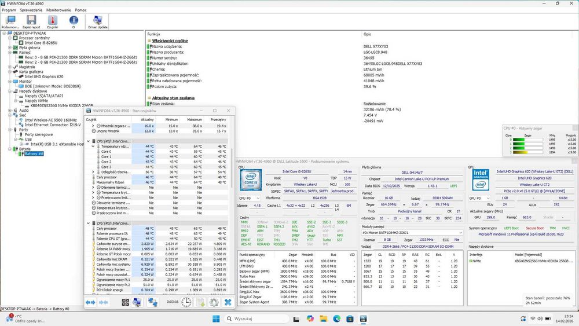Screen dimensions: 579x326
Task: Open the GPU #0 selector dropdown
Action: 479,198
